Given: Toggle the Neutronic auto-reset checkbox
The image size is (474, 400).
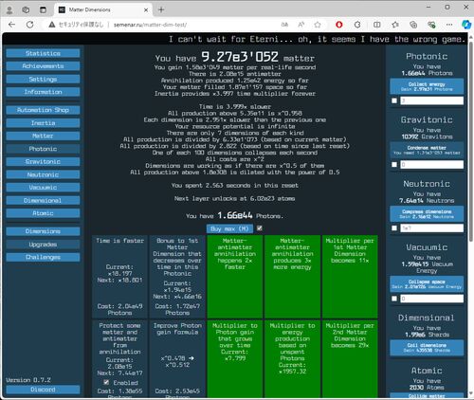Looking at the screenshot, I should [x=394, y=227].
